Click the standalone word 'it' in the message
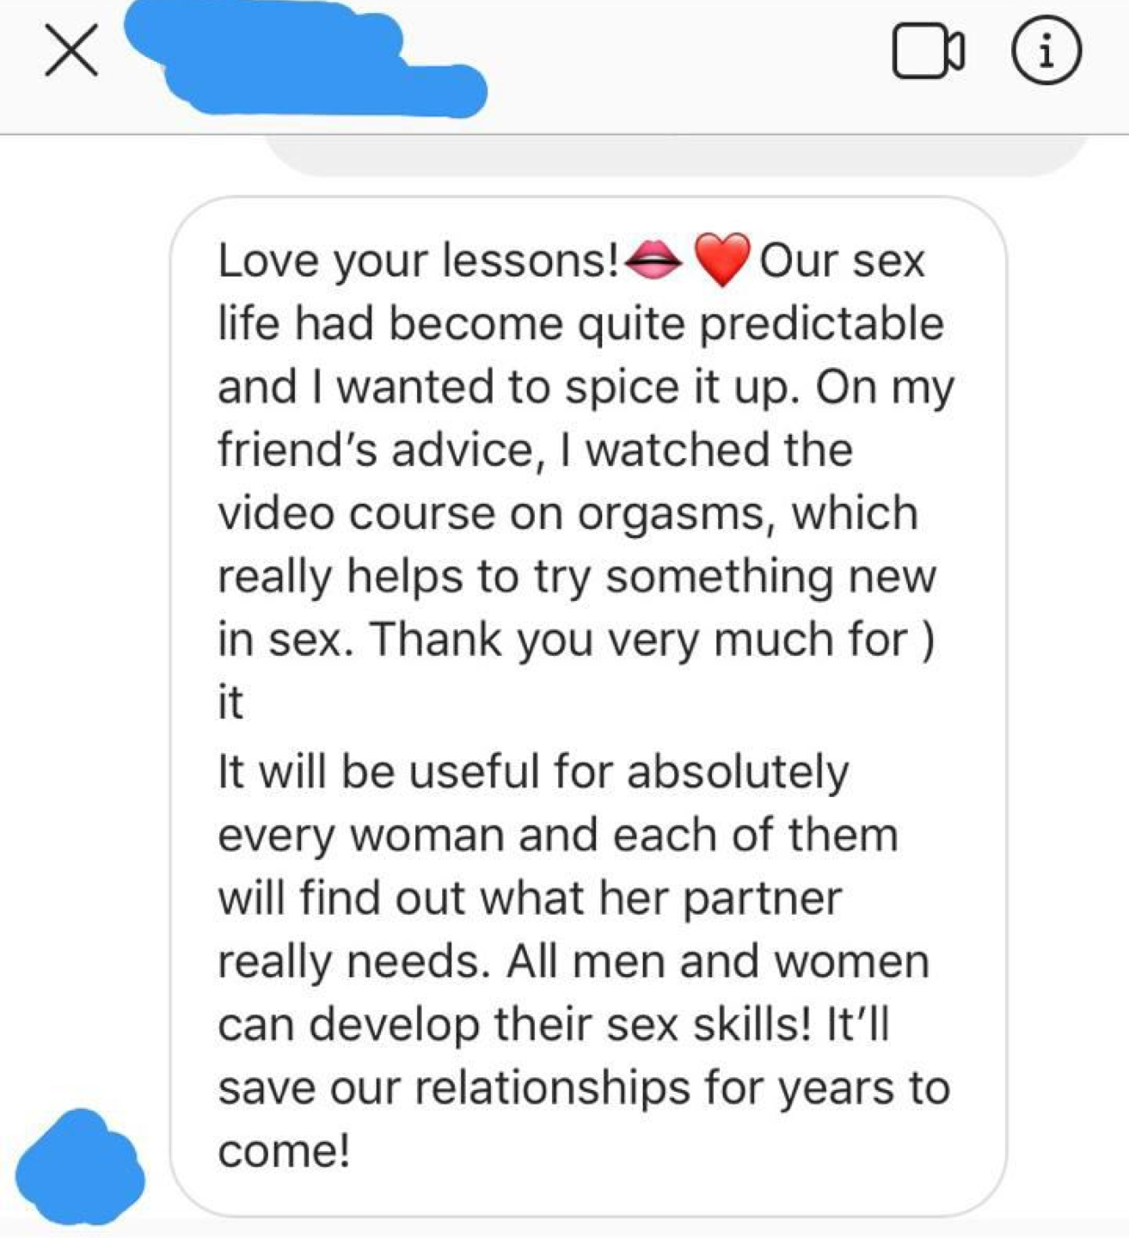 click(230, 702)
